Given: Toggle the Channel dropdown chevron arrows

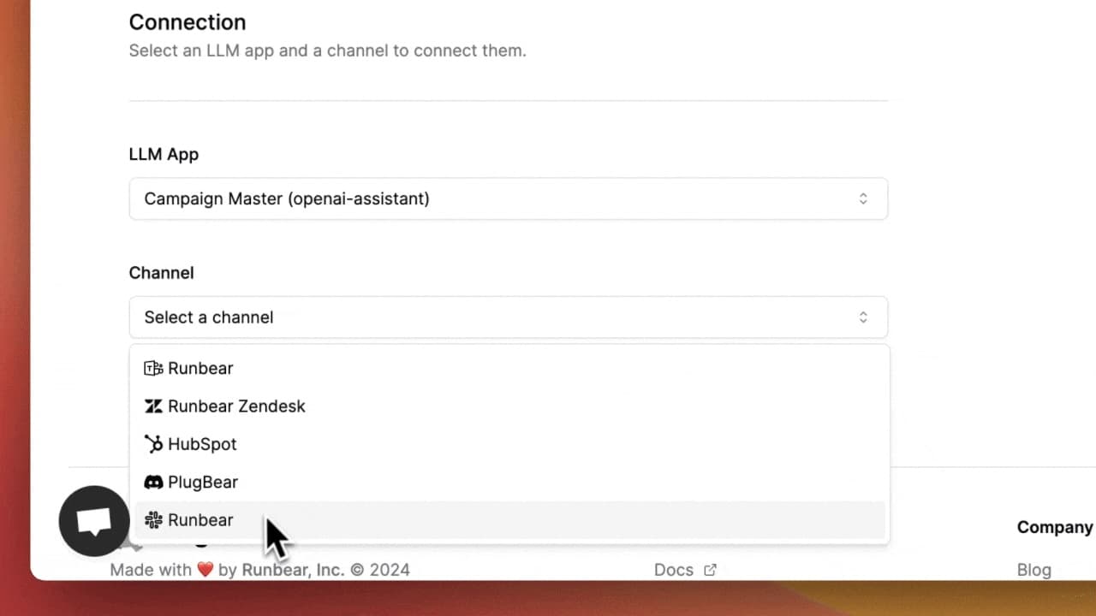Looking at the screenshot, I should coord(863,317).
